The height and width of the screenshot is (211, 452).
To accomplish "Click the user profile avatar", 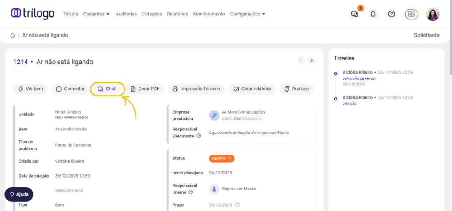I will coord(432,14).
